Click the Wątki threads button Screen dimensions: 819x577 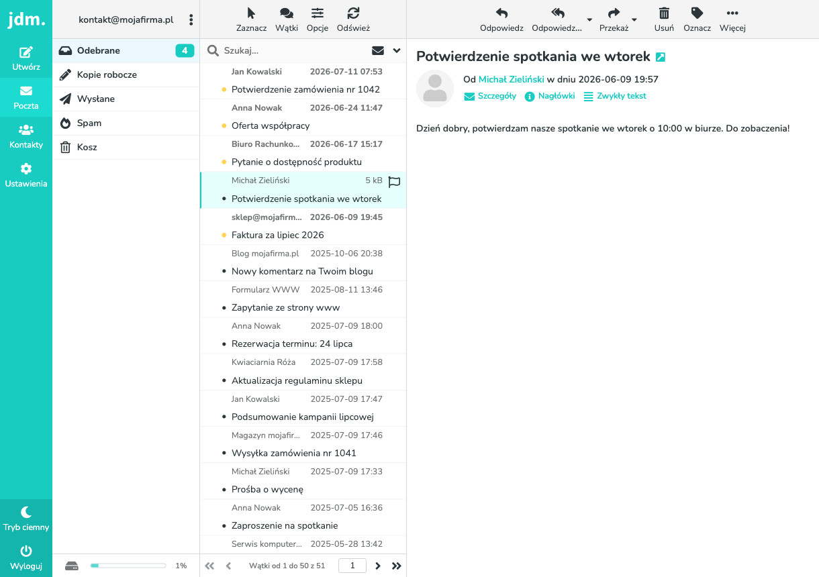[x=287, y=19]
